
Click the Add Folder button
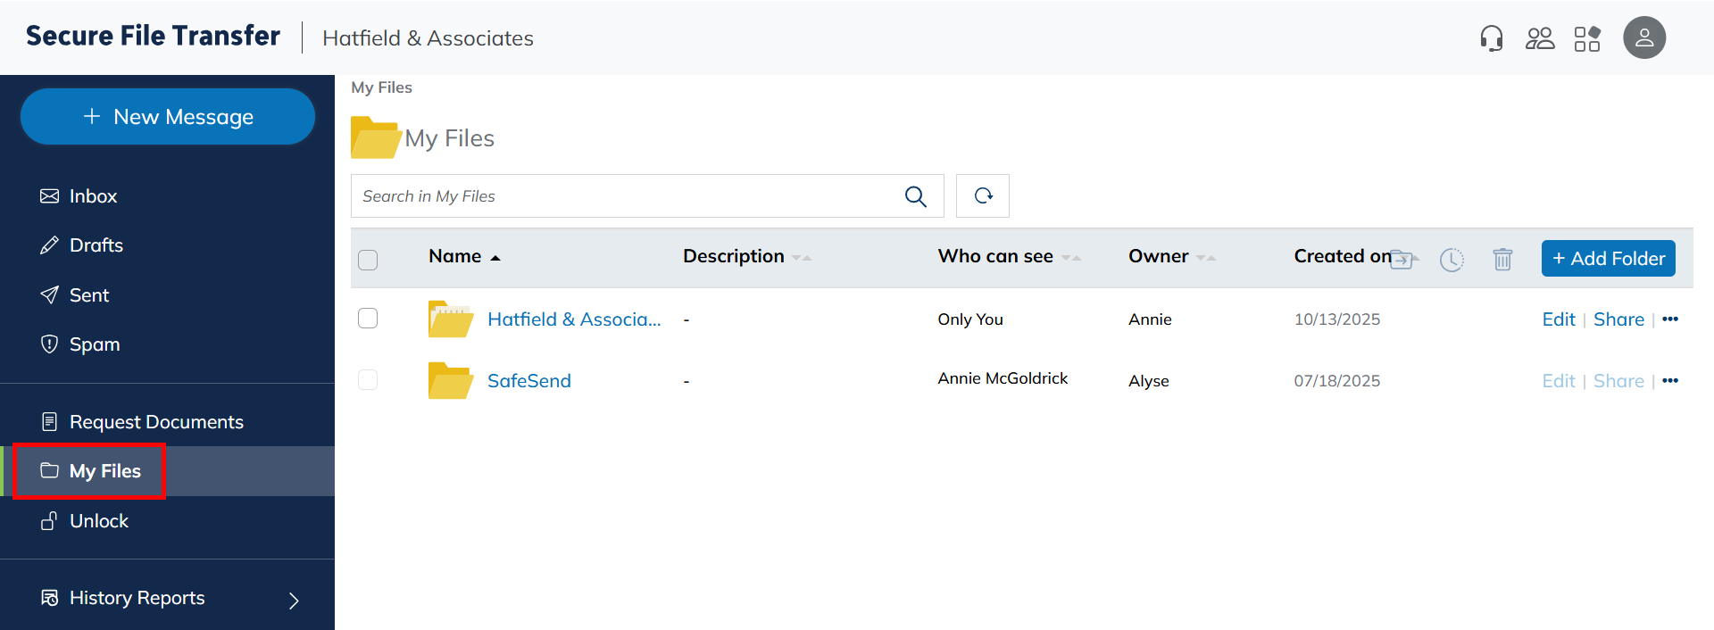tap(1608, 259)
